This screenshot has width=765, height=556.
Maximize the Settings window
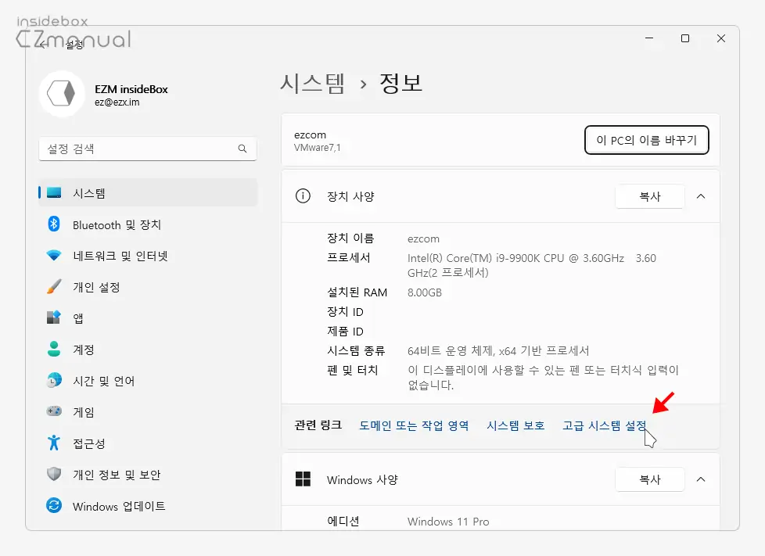(x=685, y=38)
